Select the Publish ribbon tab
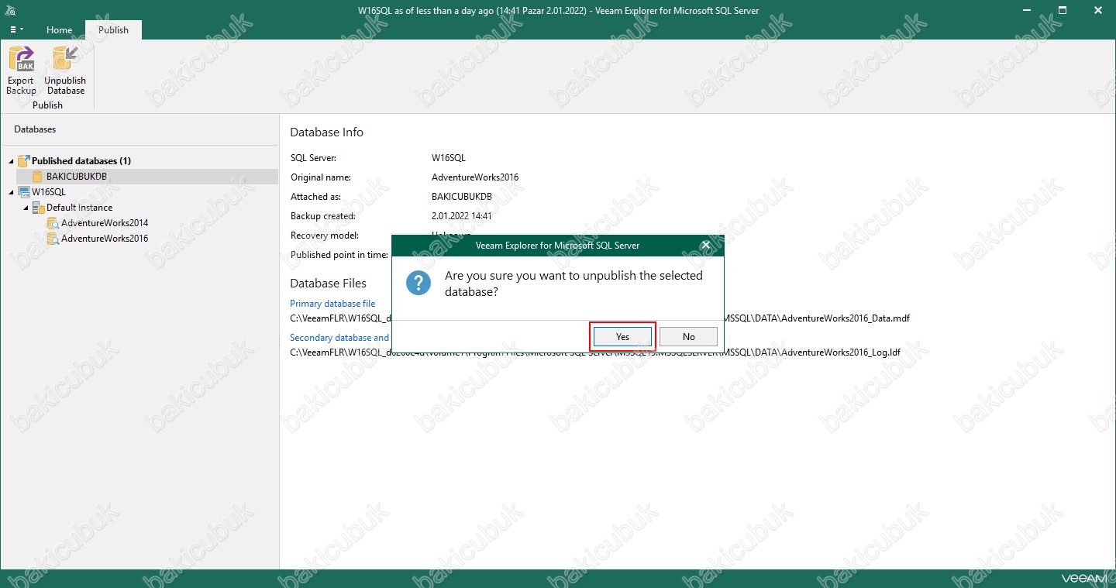Viewport: 1116px width, 588px height. [x=114, y=30]
